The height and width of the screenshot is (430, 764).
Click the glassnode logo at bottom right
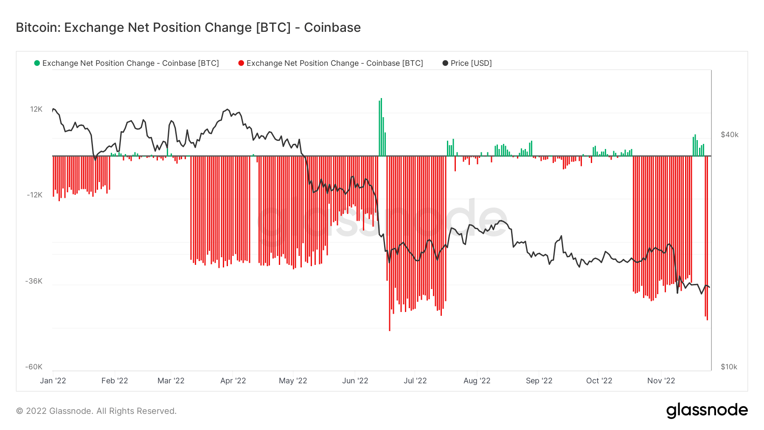(707, 410)
